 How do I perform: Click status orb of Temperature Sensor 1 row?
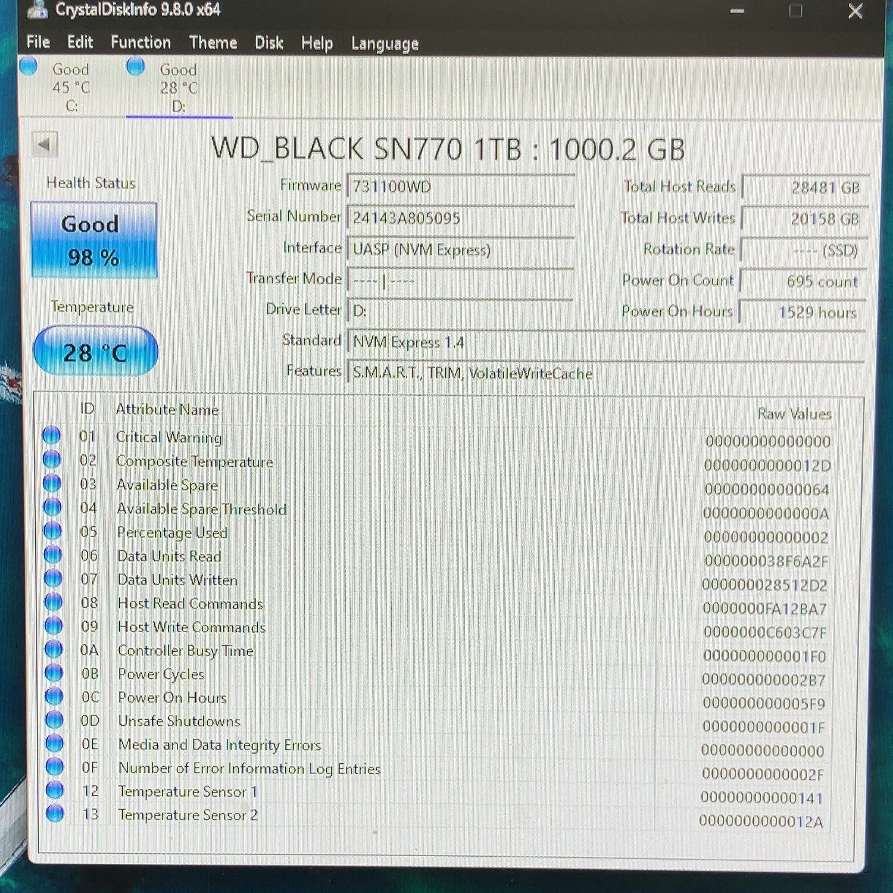[x=55, y=790]
